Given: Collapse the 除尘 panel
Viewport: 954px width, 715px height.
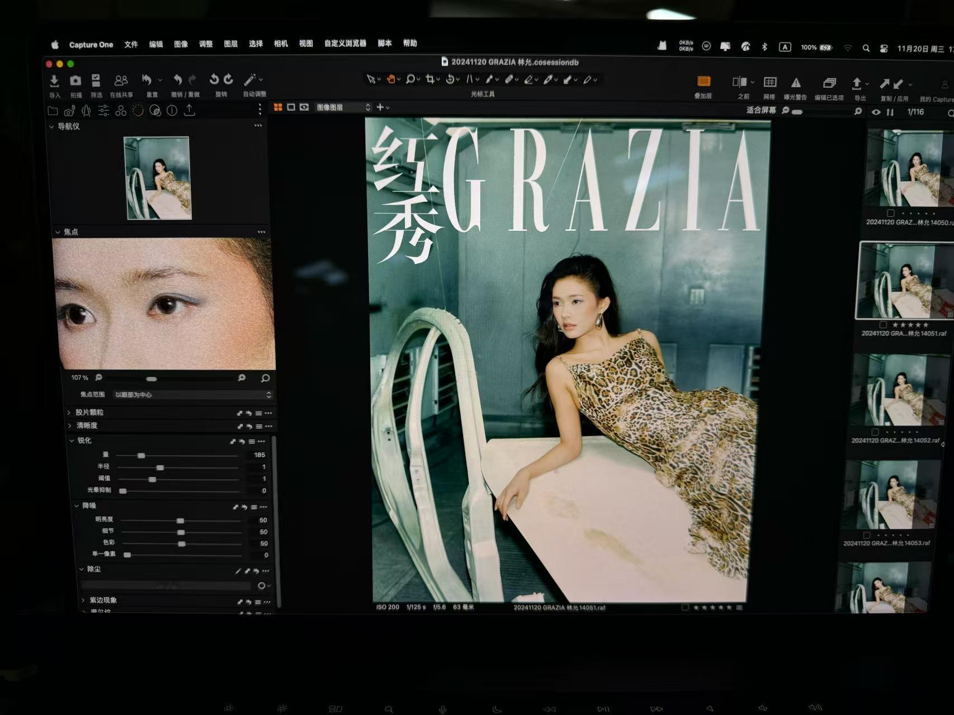Looking at the screenshot, I should click(x=82, y=569).
